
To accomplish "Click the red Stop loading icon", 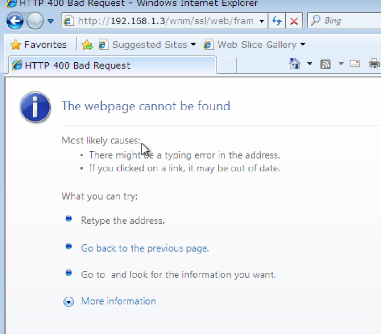I will (x=294, y=21).
